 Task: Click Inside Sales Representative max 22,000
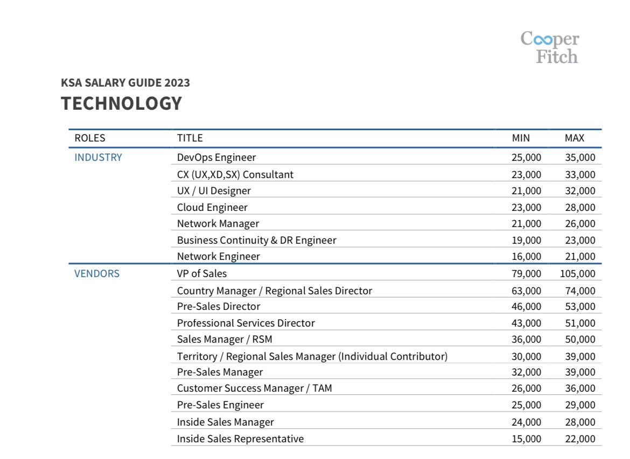[x=580, y=439]
